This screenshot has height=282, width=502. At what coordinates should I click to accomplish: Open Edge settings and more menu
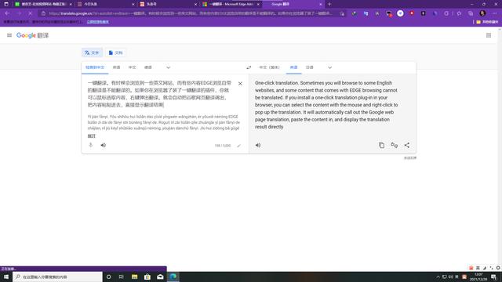pyautogui.click(x=495, y=13)
